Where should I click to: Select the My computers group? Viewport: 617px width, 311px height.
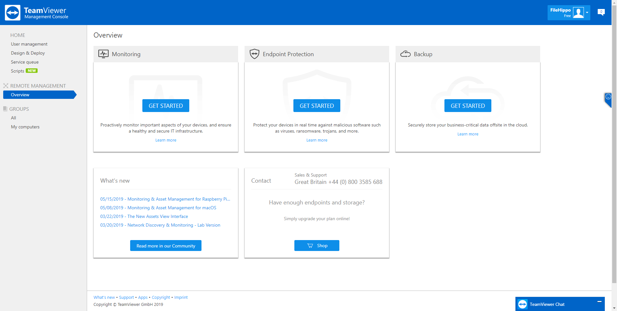coord(25,127)
